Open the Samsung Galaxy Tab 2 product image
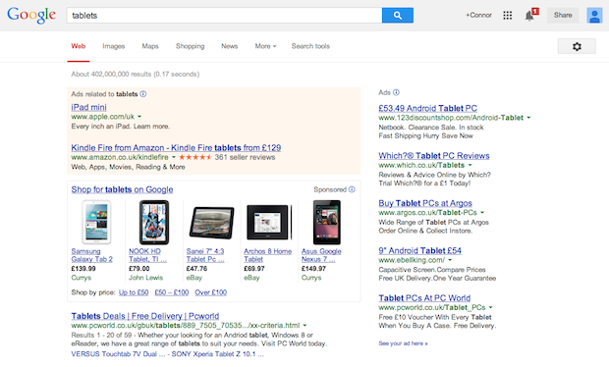Screen dimensions: 609x367 point(96,222)
